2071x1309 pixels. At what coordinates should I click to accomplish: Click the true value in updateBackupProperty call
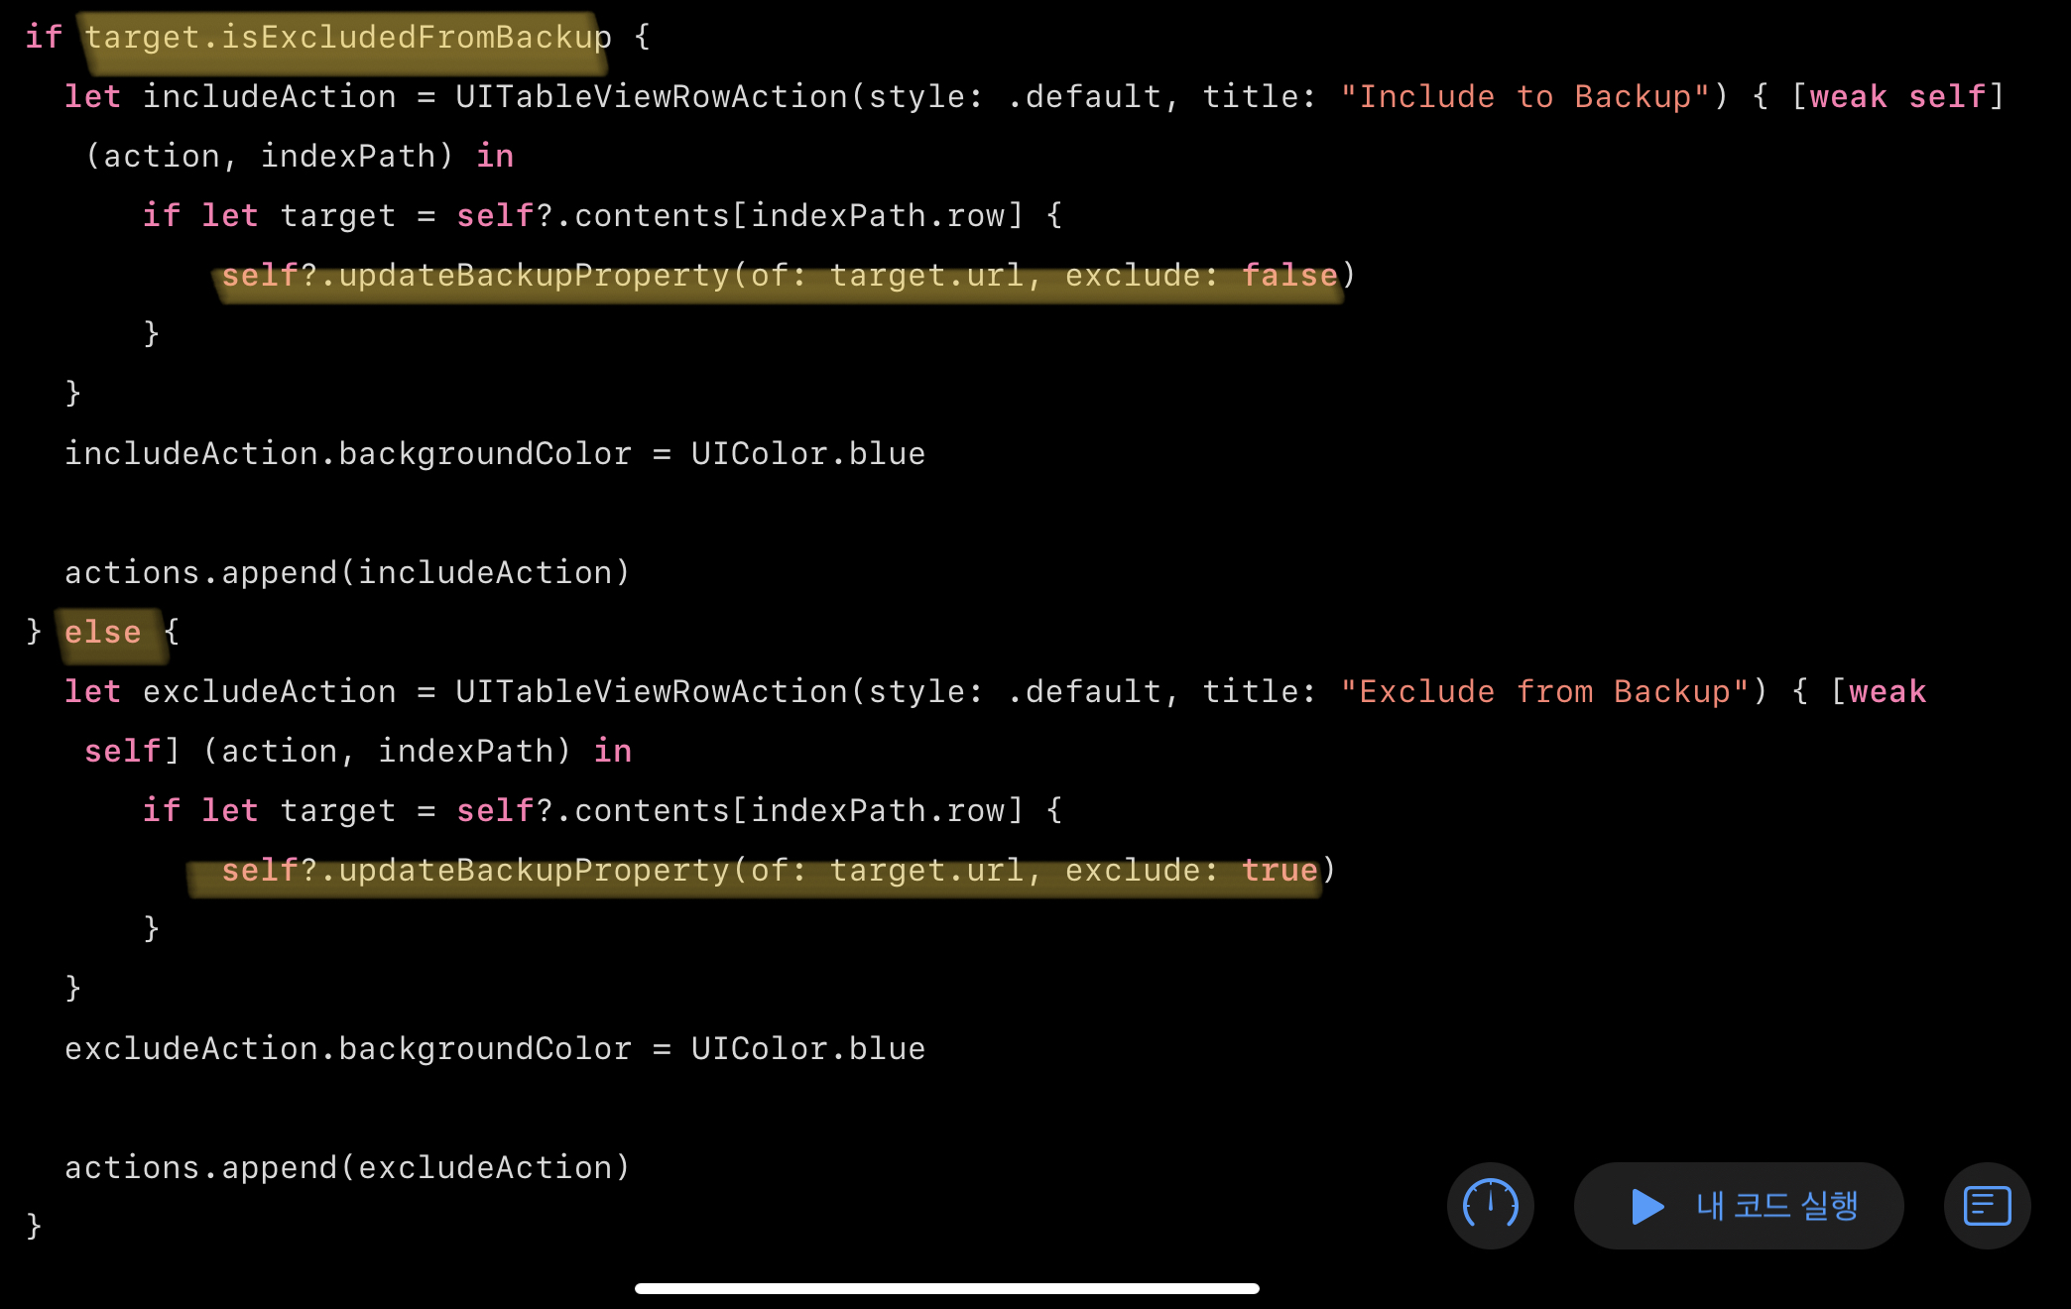[1279, 871]
